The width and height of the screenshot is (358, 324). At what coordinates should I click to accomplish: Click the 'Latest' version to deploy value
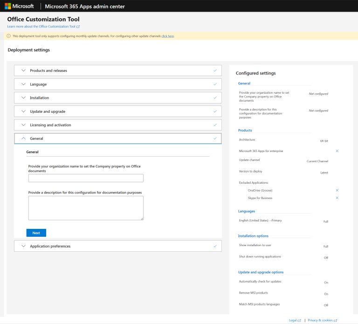(x=324, y=172)
